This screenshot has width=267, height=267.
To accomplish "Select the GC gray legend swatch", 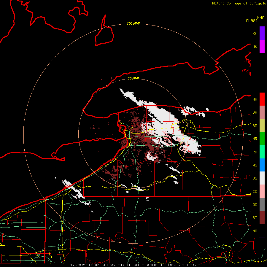I will [262, 204].
